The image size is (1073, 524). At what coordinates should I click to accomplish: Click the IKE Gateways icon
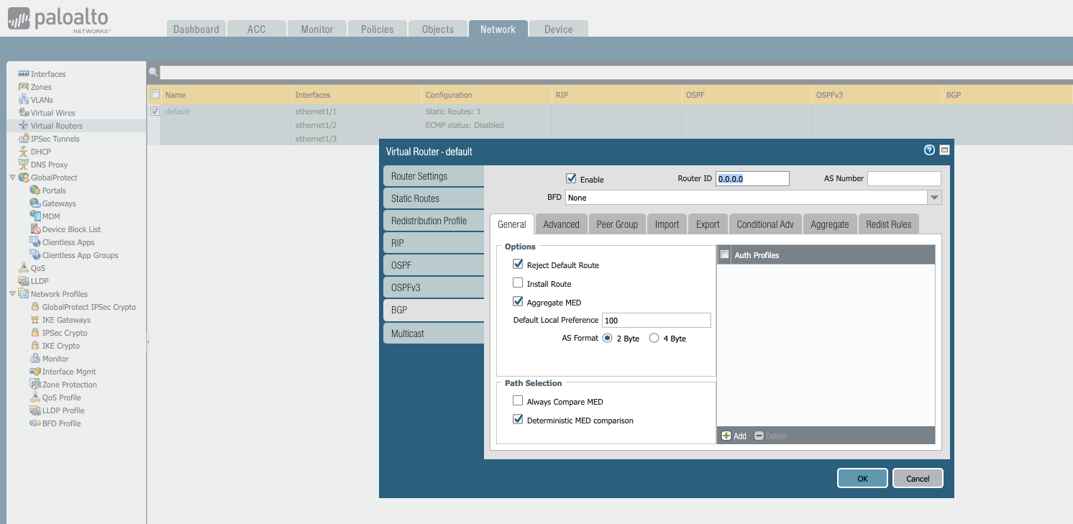coord(35,320)
